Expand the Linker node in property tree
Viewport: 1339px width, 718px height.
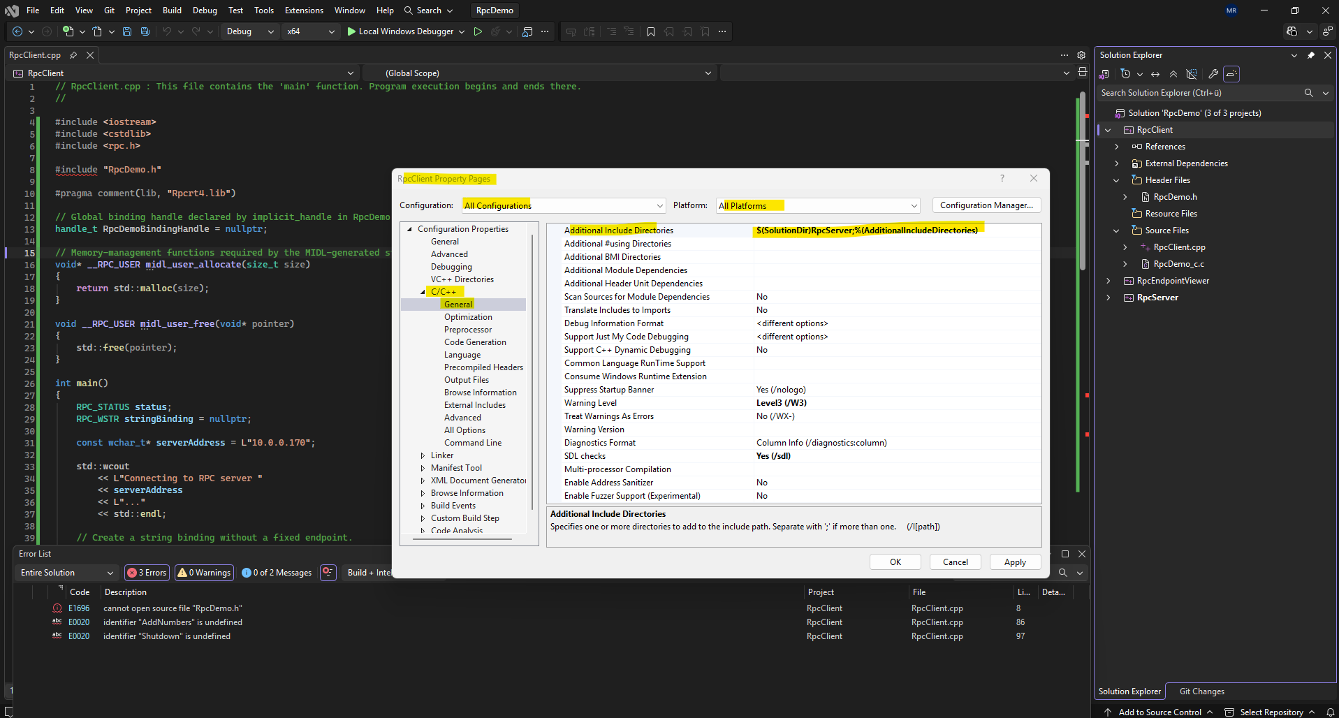423,455
